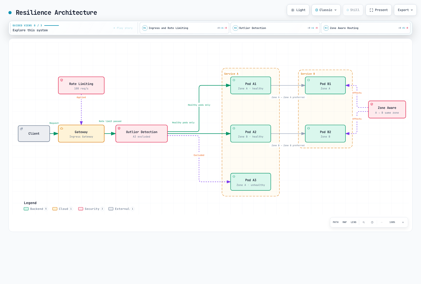421x284 pixels.
Task: Click 'Zone A → Zone A preferred' label
Action: [288, 97]
